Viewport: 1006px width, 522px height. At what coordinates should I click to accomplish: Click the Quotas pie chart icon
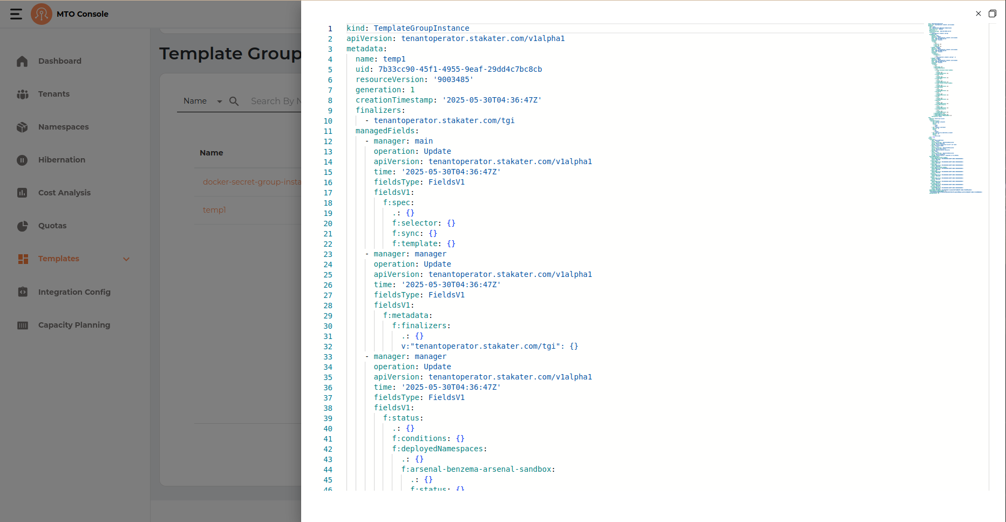click(x=22, y=226)
